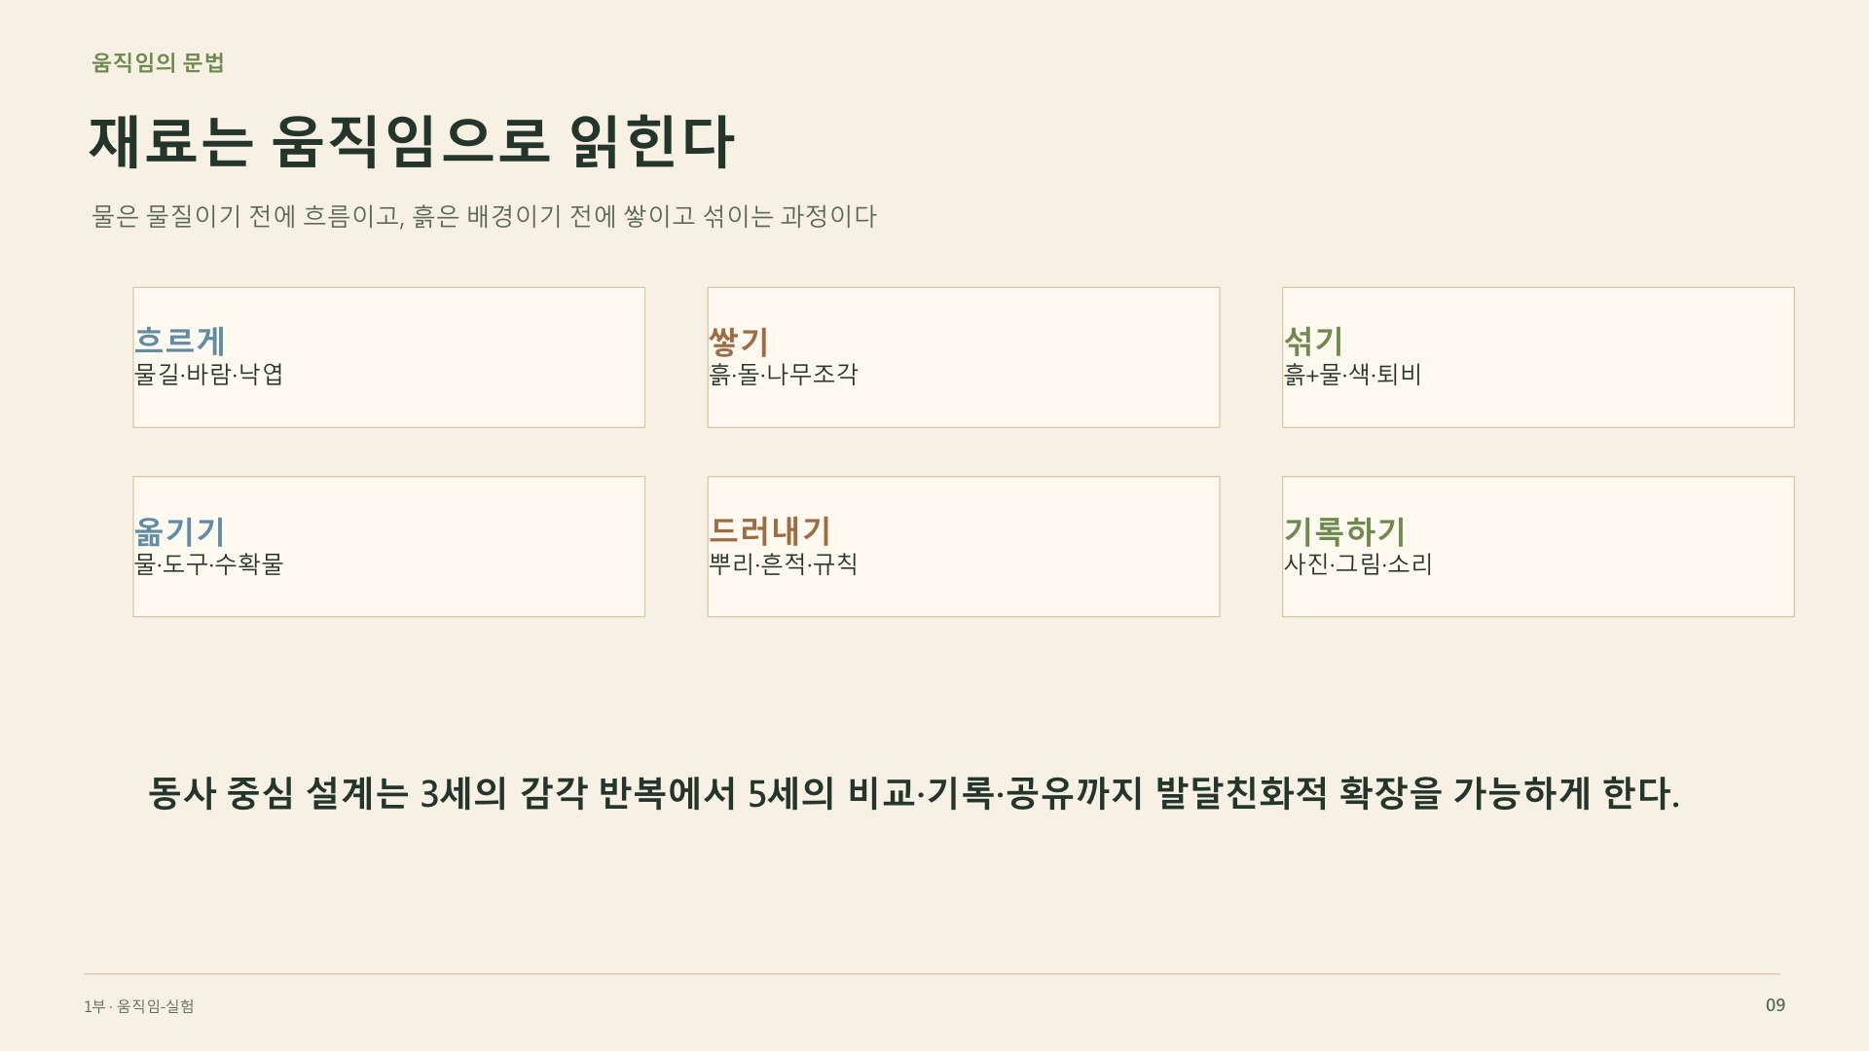Click the footer horizontal divider line
The image size is (1869, 1051).
pos(932,973)
